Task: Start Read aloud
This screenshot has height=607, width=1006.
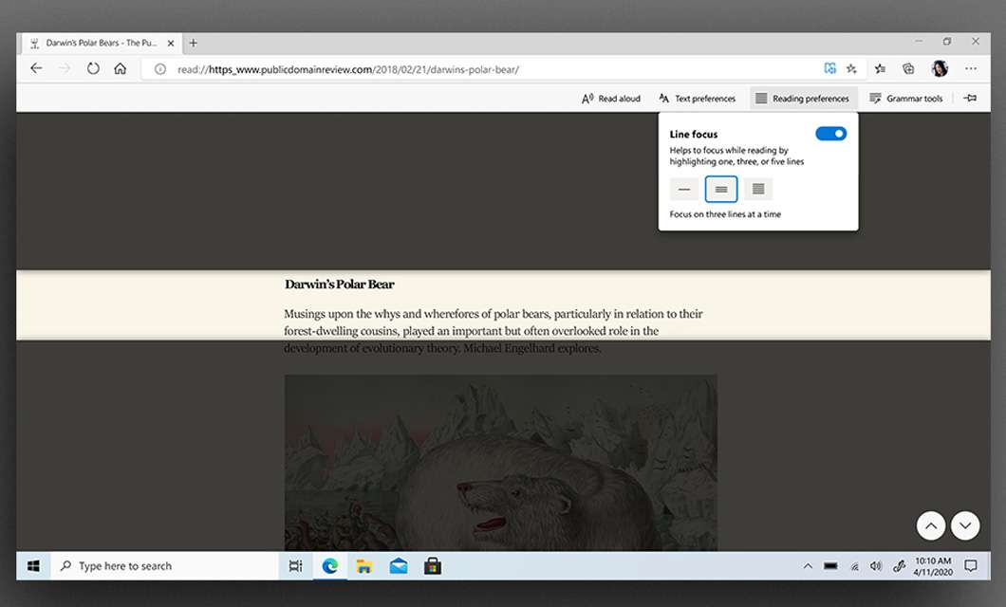Action: click(x=611, y=98)
